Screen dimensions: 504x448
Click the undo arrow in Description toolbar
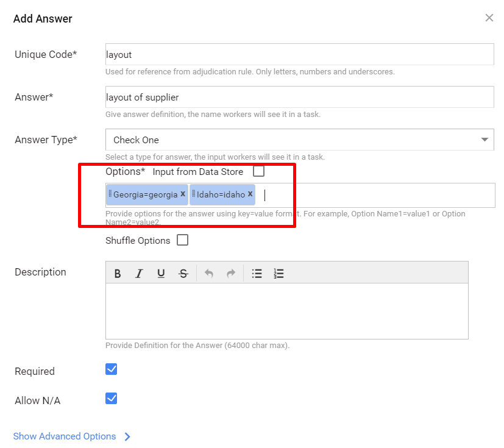pyautogui.click(x=209, y=274)
